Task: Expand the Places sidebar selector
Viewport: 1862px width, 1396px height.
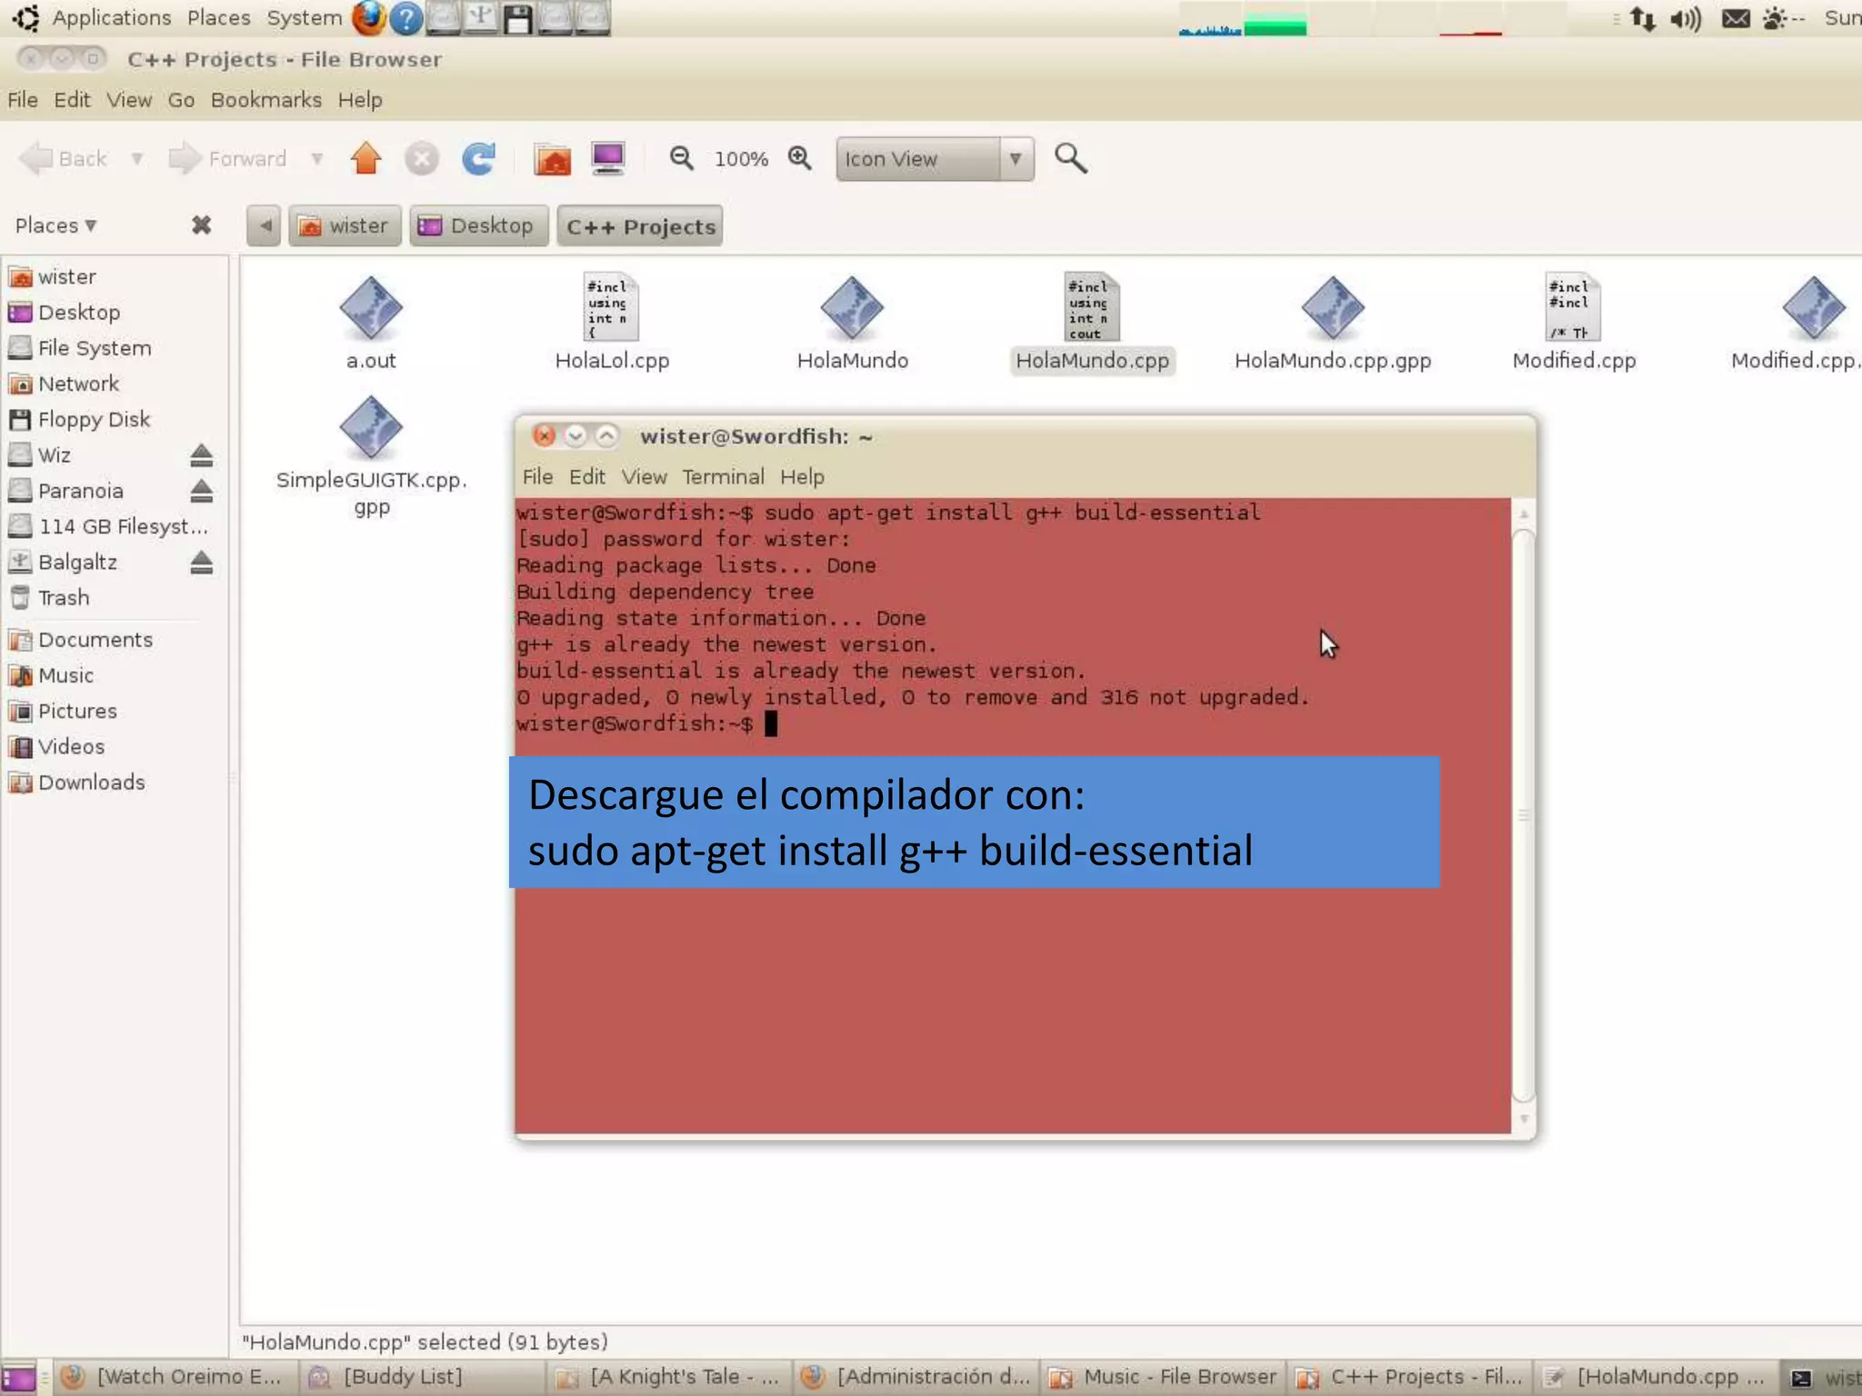Action: 55,225
